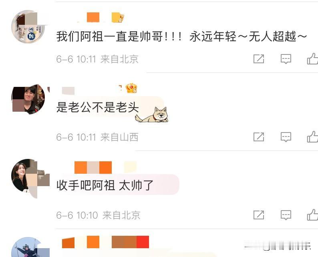Image resolution: width=318 pixels, height=257 pixels.
Task: Tap share icon on 收手吧阿祖 comment
Action: (x=259, y=215)
